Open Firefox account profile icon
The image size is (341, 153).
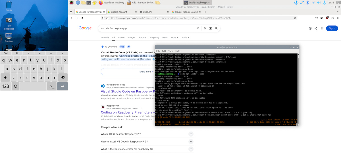[322, 18]
